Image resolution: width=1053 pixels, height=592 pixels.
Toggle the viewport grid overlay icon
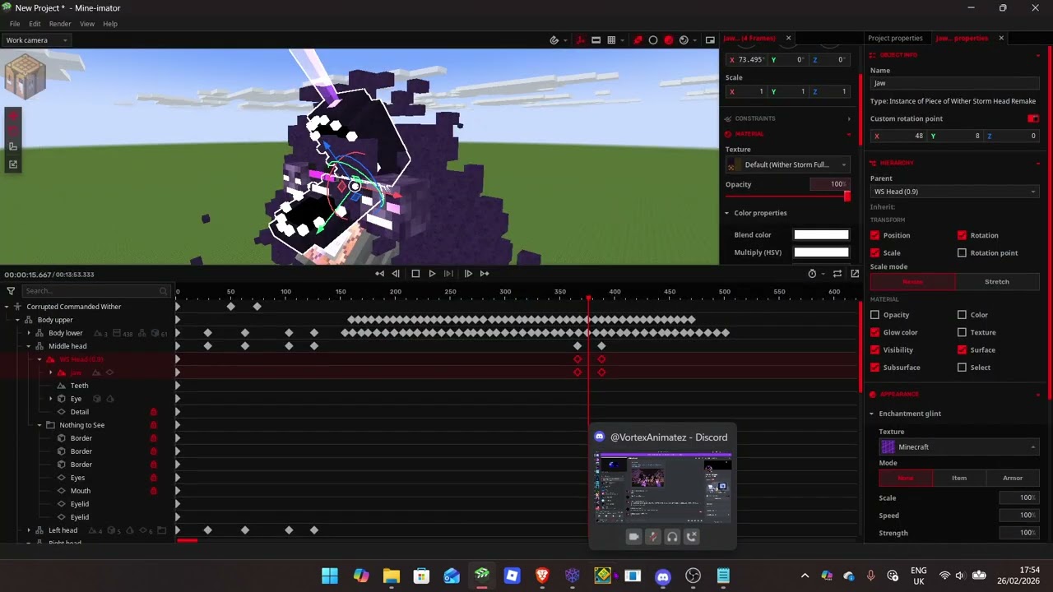pos(611,39)
